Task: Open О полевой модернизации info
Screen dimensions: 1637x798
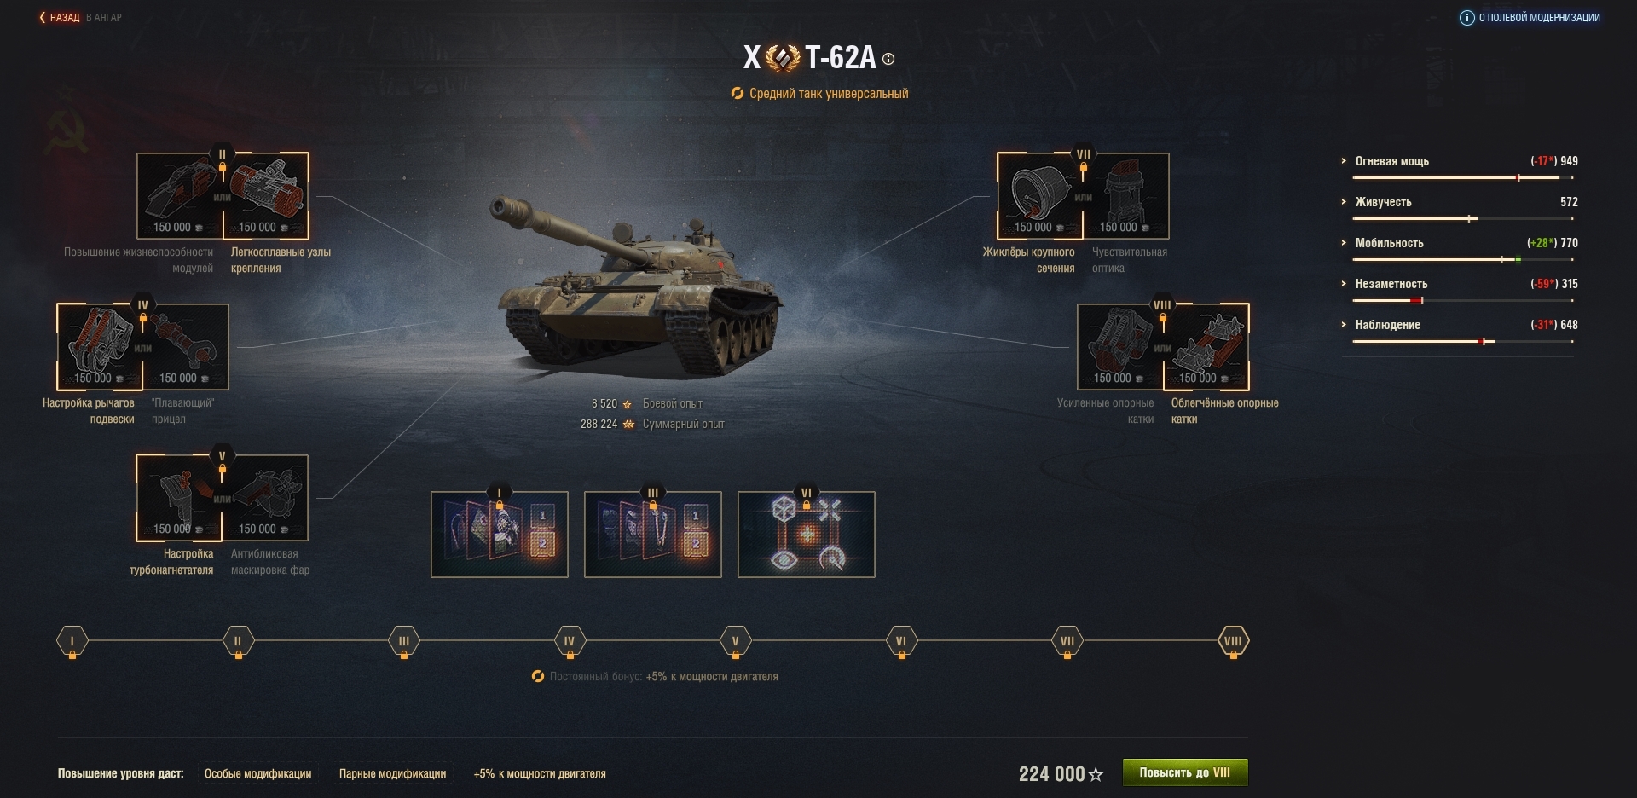Action: (x=1530, y=18)
